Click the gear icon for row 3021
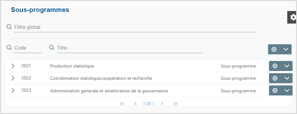297x114 pixels. click(x=275, y=66)
